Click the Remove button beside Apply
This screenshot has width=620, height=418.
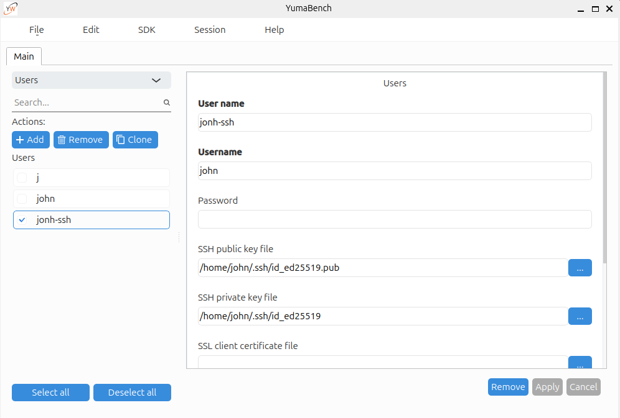pyautogui.click(x=508, y=387)
